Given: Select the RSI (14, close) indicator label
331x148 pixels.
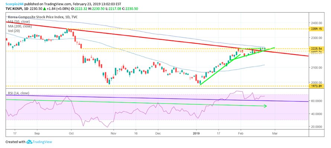Looking at the screenshot, I should pos(19,93).
